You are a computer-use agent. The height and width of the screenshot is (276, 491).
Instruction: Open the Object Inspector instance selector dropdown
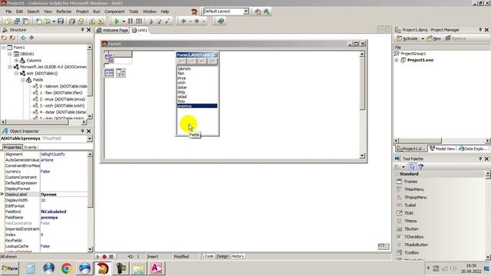point(90,138)
